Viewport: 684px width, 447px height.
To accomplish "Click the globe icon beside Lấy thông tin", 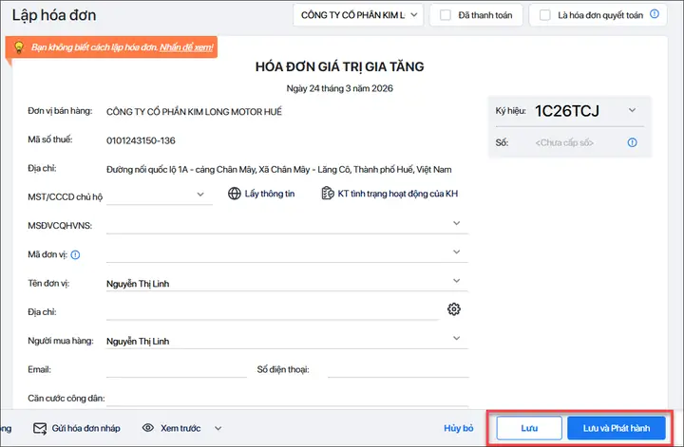I will click(235, 194).
